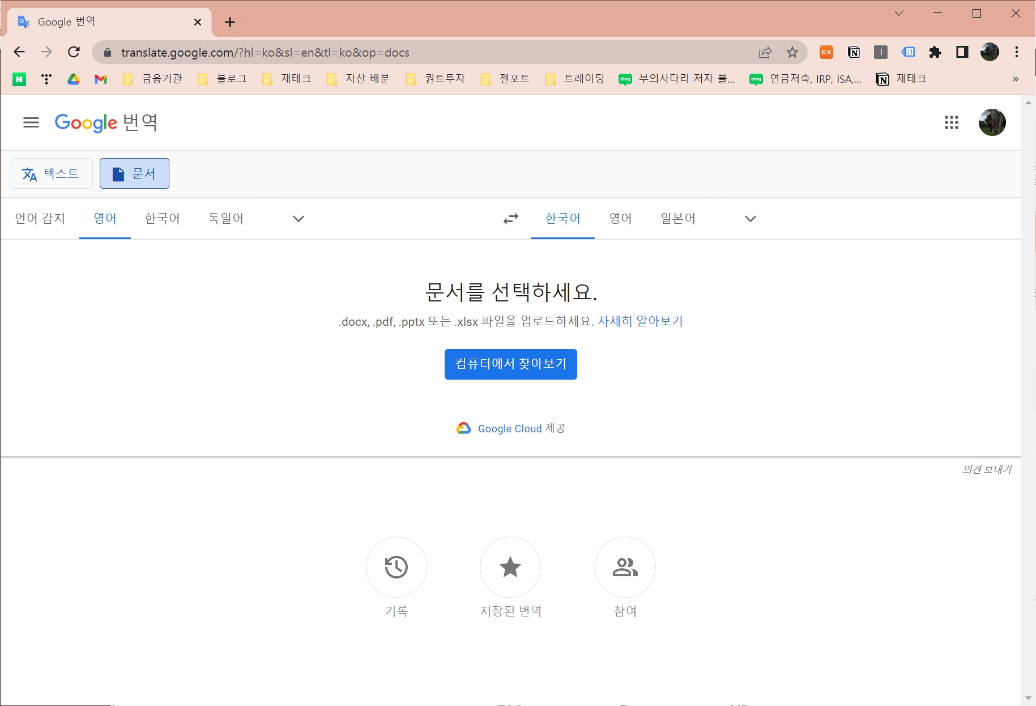Viewport: 1036px width, 706px height.
Task: Click the Chrome profile avatar in toolbar
Action: click(x=990, y=52)
